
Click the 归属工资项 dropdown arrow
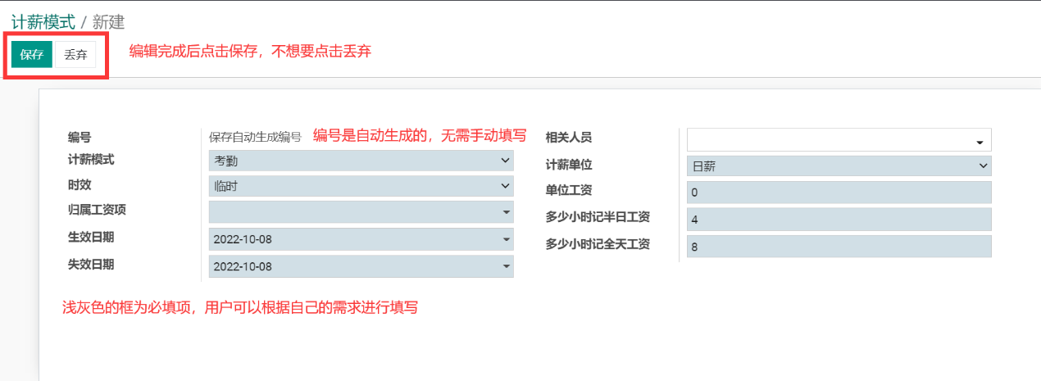pyautogui.click(x=506, y=213)
